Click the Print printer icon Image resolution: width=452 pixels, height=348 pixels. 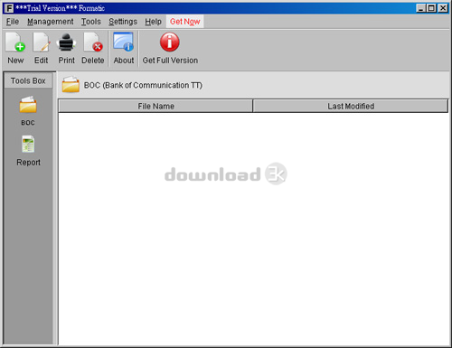[x=66, y=42]
